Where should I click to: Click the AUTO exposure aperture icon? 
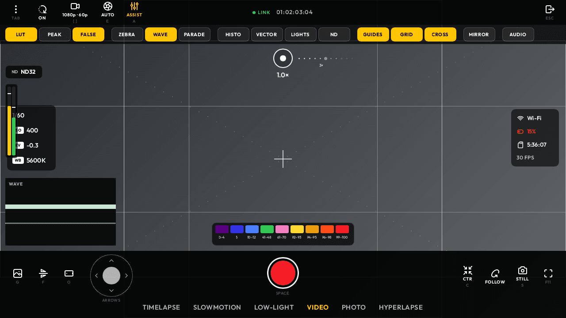[108, 6]
